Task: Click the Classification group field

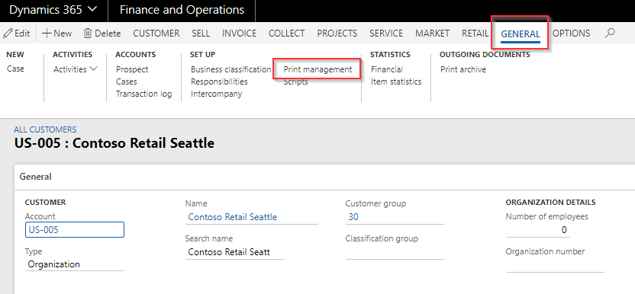Action: tap(395, 252)
